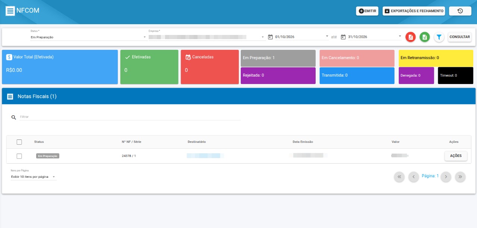Click the list icon beside Notas Fiscais
Image resolution: width=477 pixels, height=228 pixels.
(10, 96)
